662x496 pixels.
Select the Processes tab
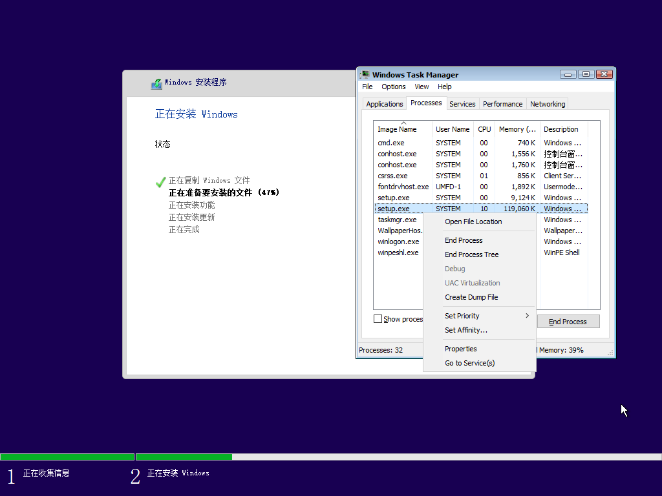pyautogui.click(x=426, y=103)
